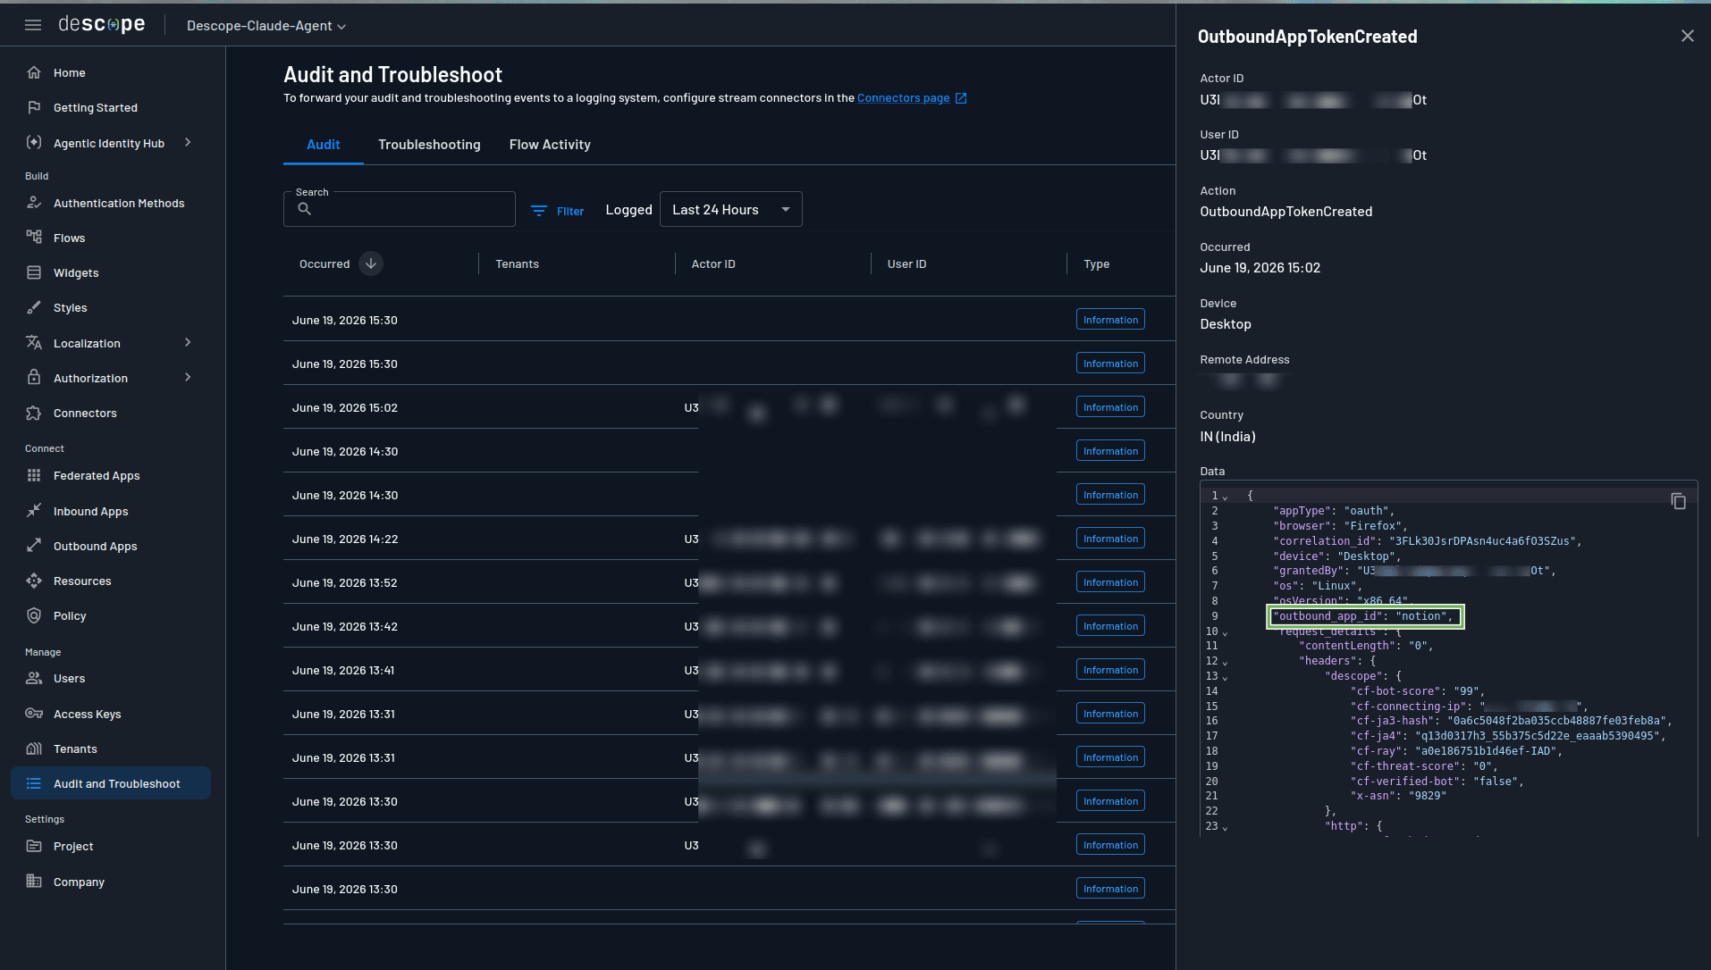Click the User ID column header
The height and width of the screenshot is (970, 1711).
point(906,264)
